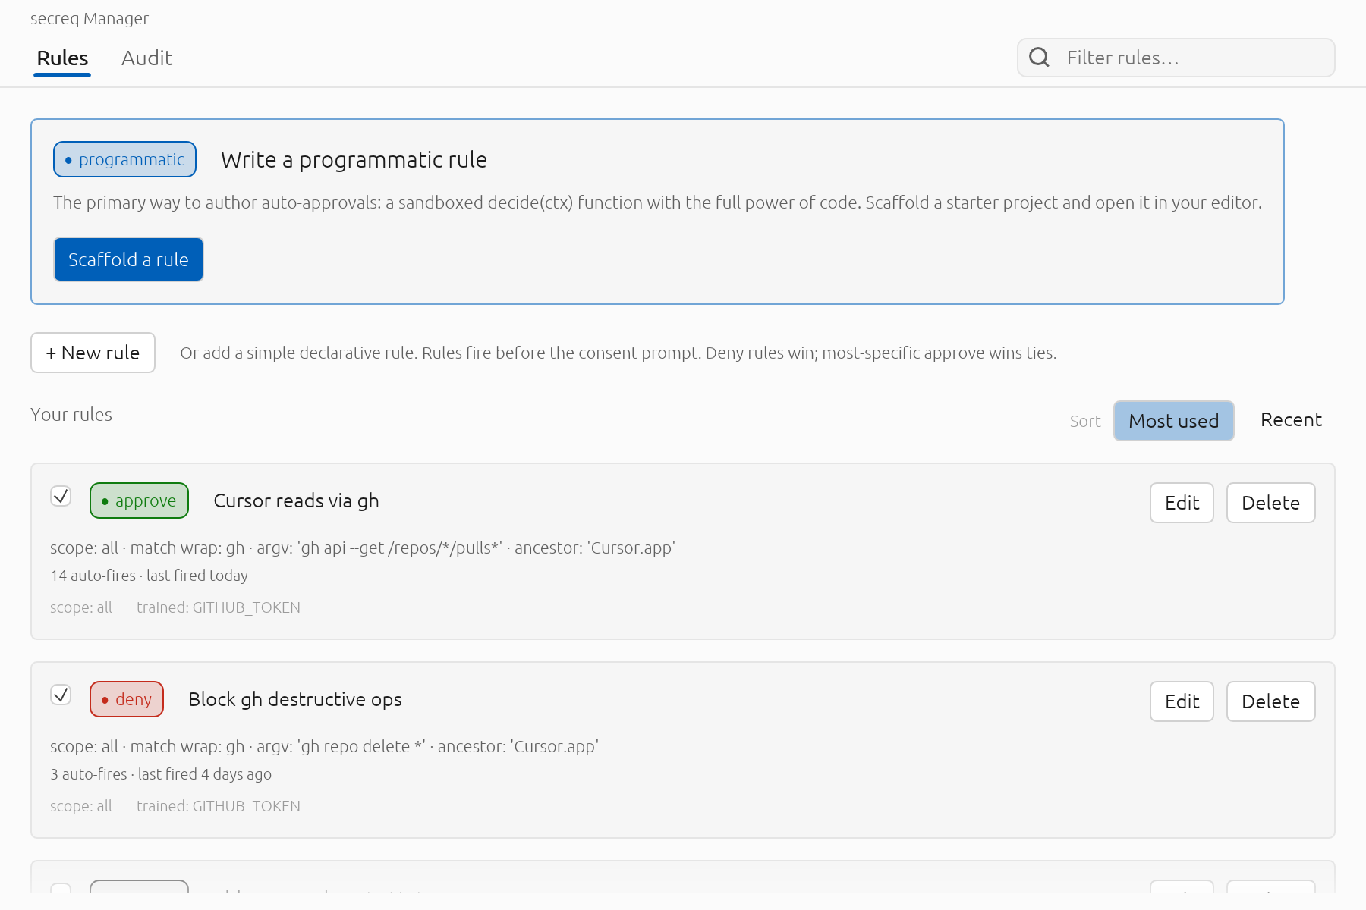Viewport: 1366px width, 910px height.
Task: Select the Block gh destructive ops title
Action: coord(295,700)
